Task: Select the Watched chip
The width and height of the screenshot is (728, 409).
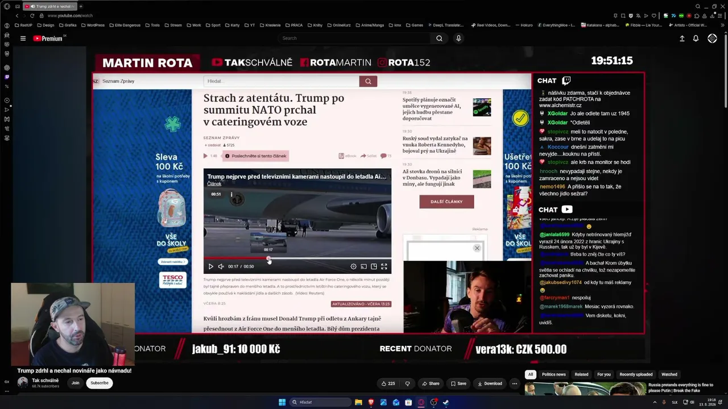Action: tap(669, 374)
